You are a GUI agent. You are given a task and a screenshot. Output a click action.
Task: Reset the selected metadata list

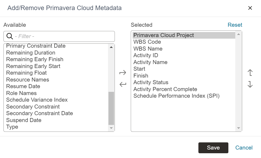[x=235, y=25]
